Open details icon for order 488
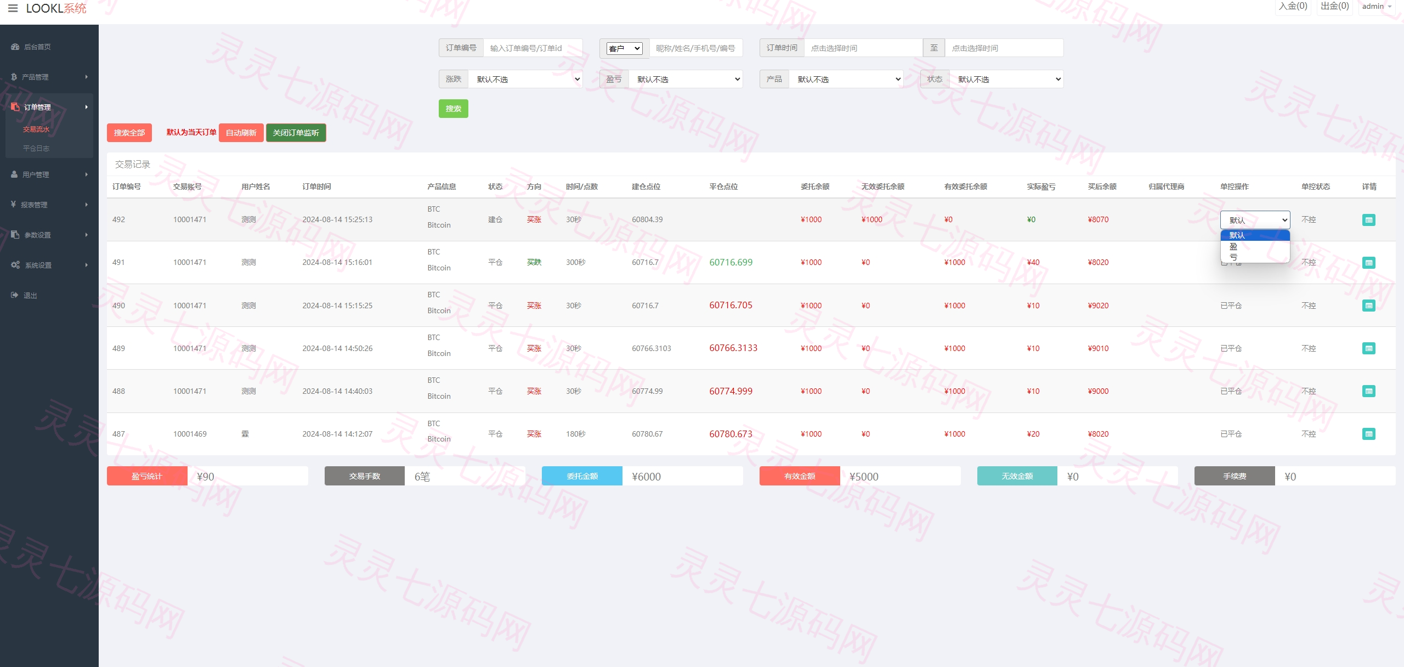This screenshot has width=1404, height=667. point(1368,391)
